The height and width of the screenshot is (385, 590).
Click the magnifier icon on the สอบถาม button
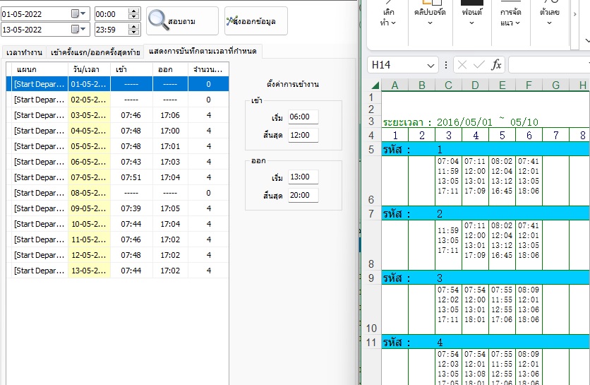(158, 20)
